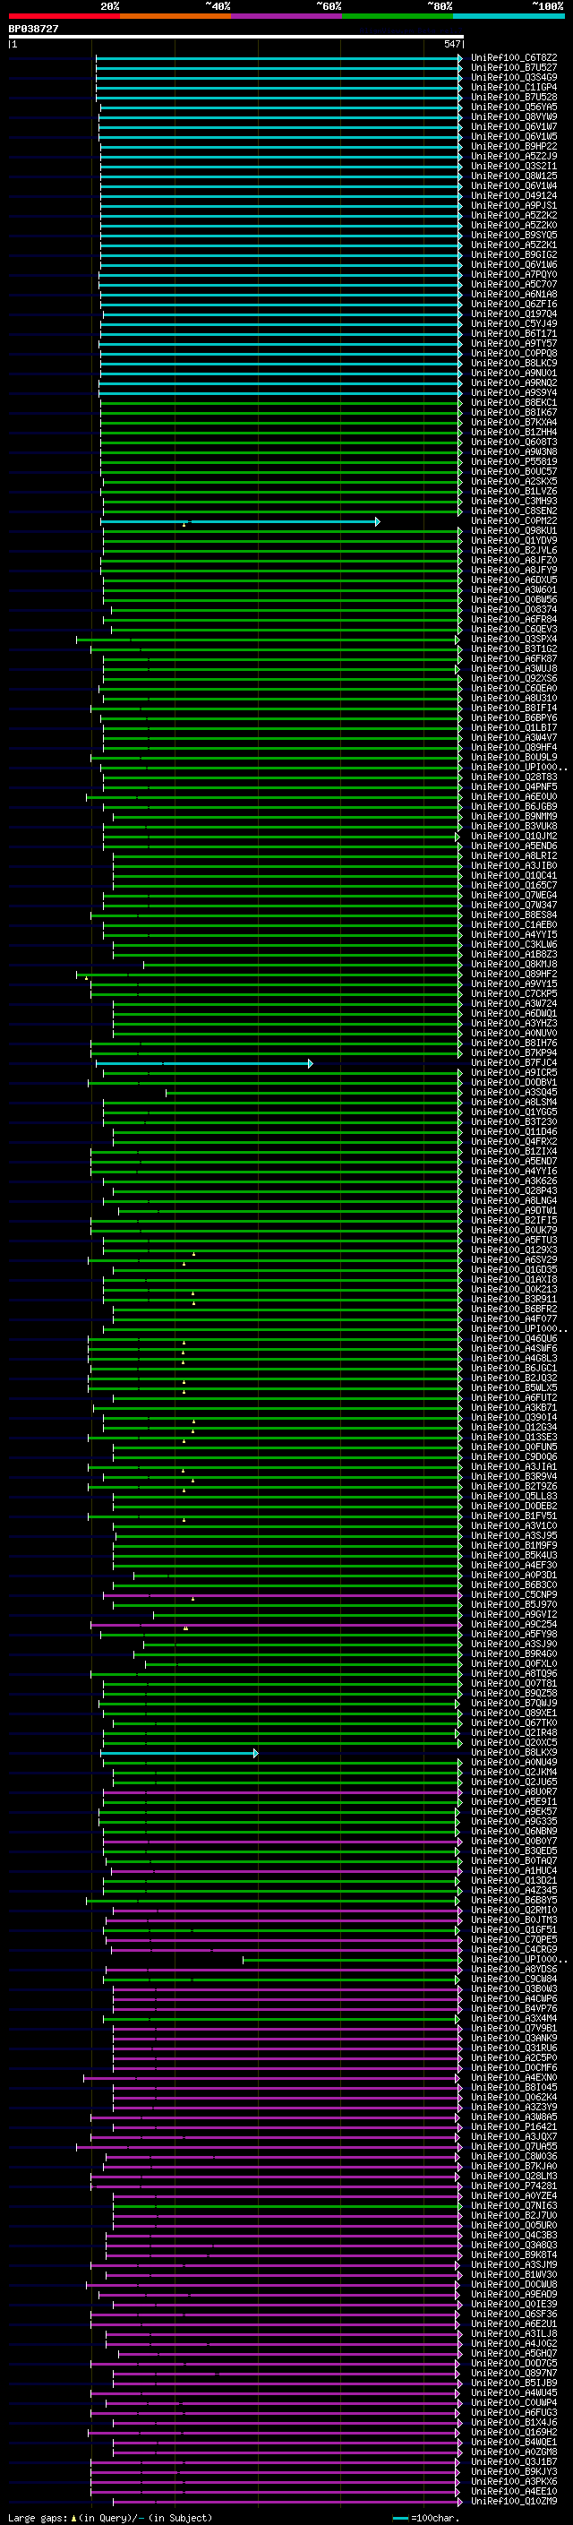
Task: Click the cyan ~100% identity legend bar
Action: pos(509,16)
